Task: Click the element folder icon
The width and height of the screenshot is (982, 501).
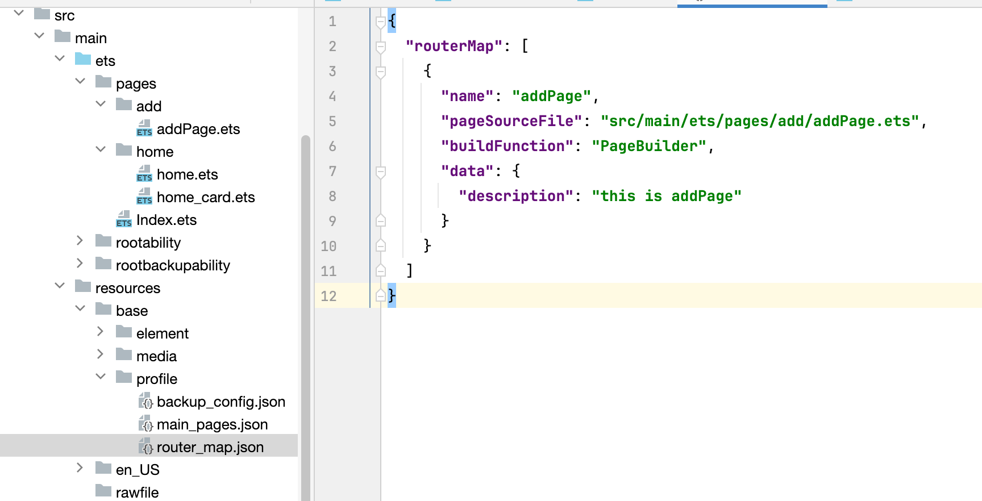Action: click(x=124, y=332)
